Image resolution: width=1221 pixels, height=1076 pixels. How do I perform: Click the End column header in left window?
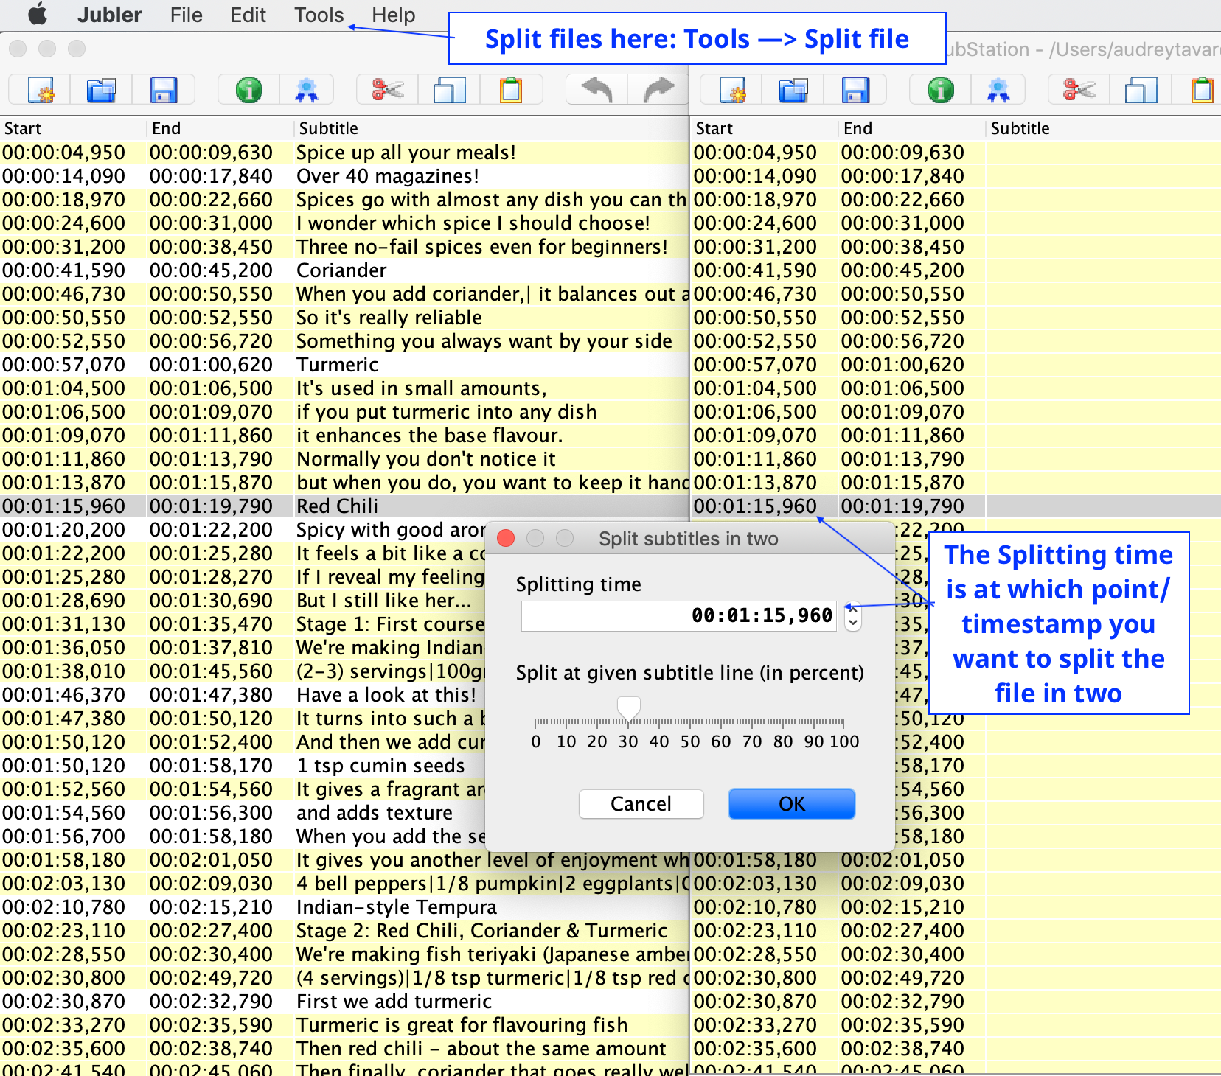(x=220, y=128)
